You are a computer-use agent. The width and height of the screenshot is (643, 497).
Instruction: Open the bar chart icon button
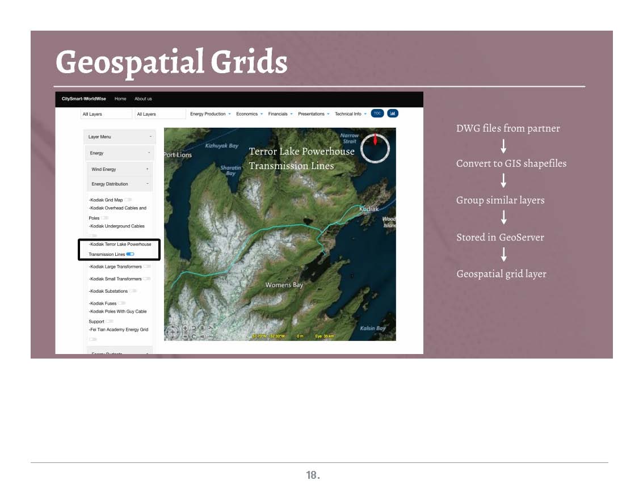point(393,113)
